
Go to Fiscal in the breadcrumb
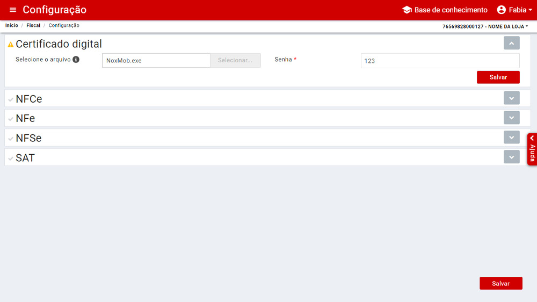[33, 25]
